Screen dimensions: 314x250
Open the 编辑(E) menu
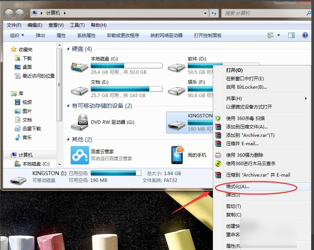(x=35, y=25)
